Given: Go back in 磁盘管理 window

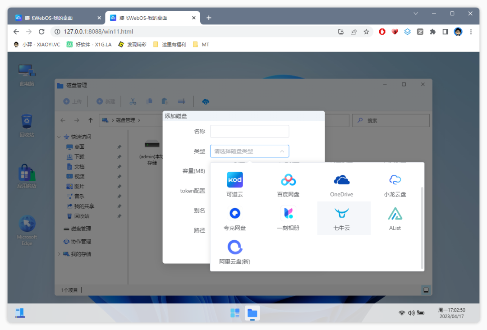Looking at the screenshot, I should tap(63, 120).
